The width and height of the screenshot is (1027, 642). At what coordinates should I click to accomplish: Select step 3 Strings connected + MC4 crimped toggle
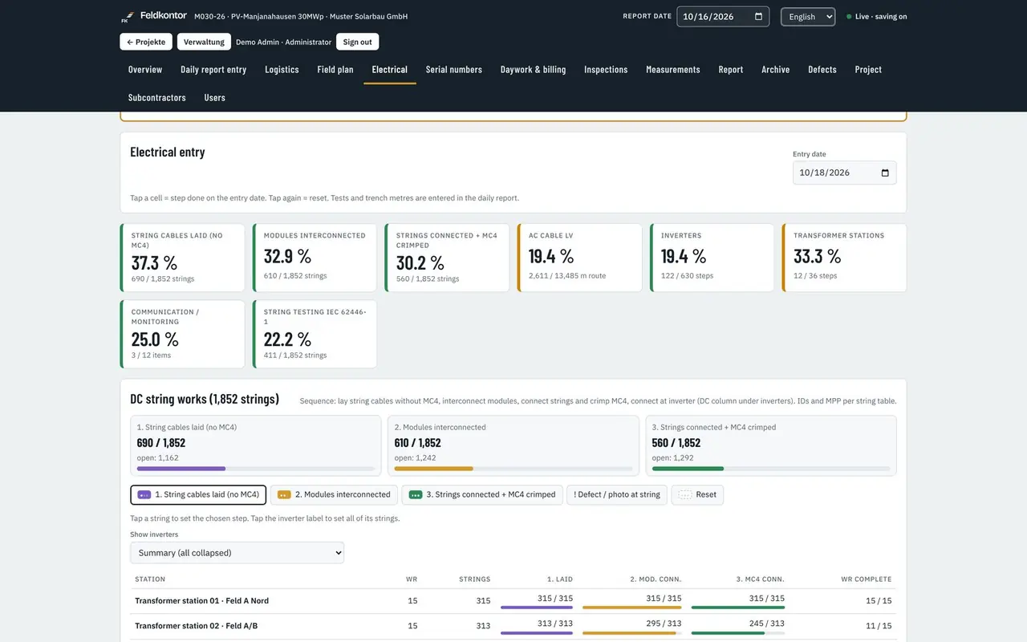pos(482,494)
